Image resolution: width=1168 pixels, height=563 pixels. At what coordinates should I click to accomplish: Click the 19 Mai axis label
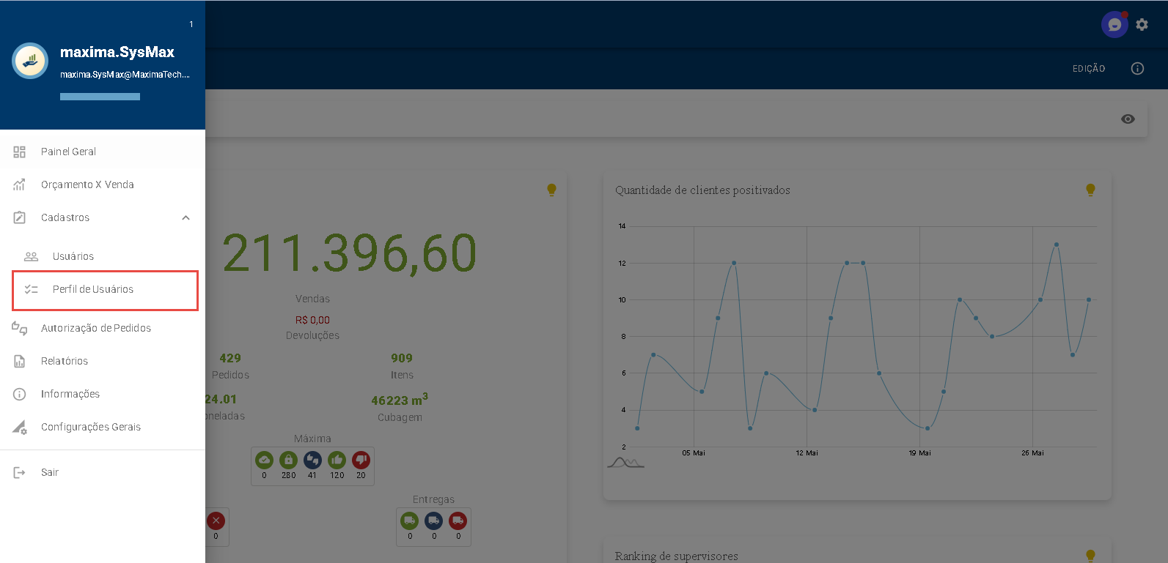tap(919, 453)
